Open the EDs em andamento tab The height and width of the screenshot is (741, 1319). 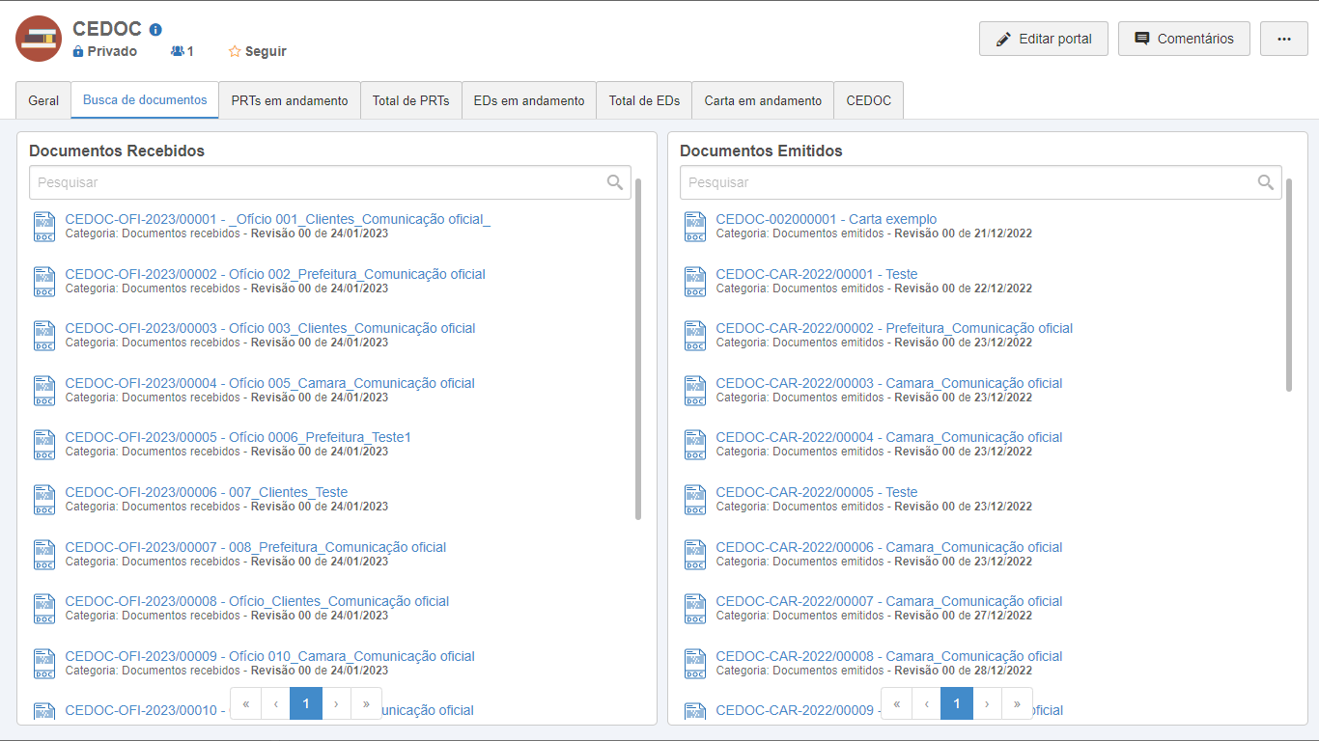pyautogui.click(x=529, y=100)
